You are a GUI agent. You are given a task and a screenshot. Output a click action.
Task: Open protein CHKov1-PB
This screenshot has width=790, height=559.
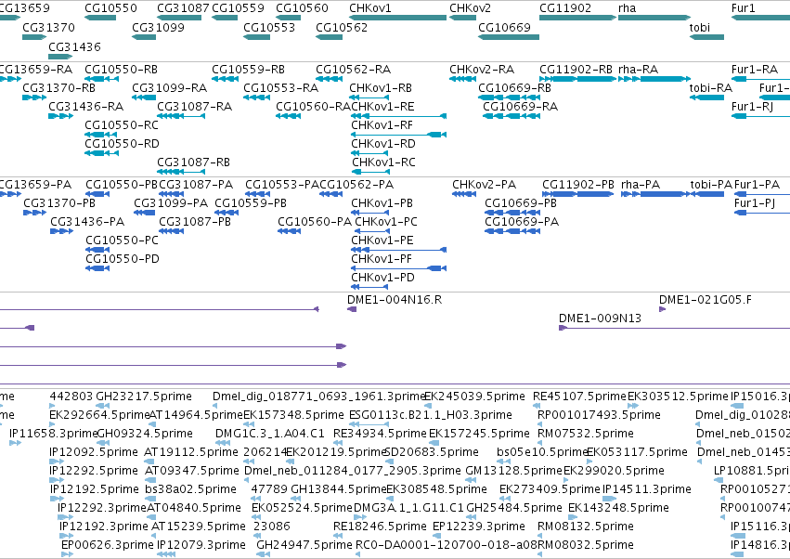(x=382, y=203)
